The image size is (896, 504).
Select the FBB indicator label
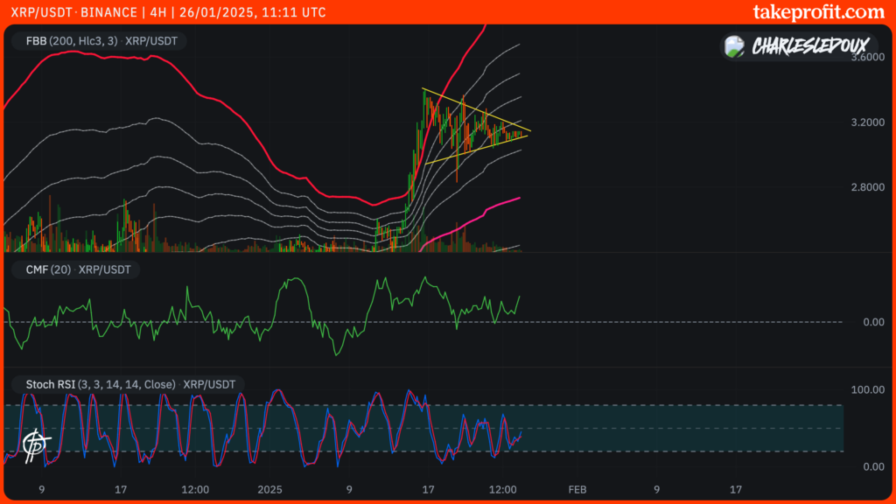(35, 40)
